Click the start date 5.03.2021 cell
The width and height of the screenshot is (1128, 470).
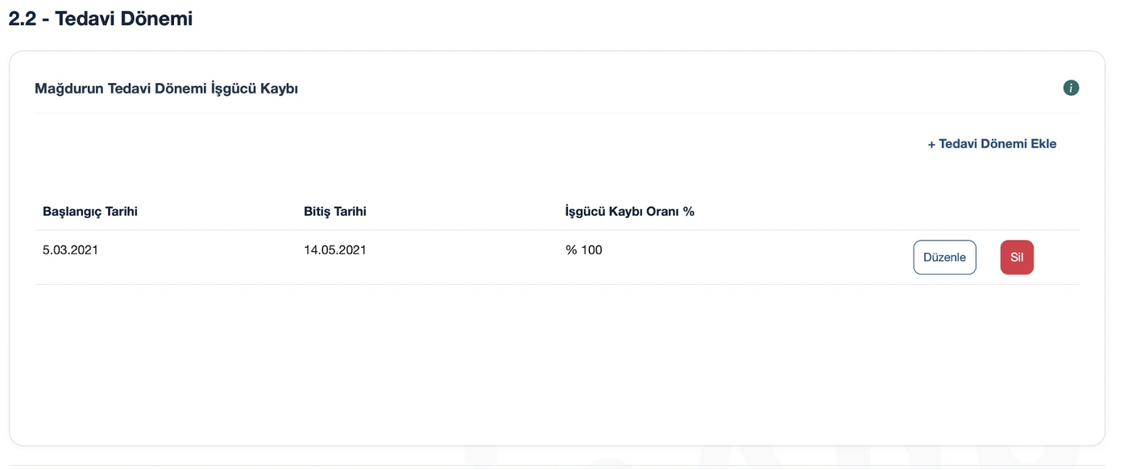70,250
